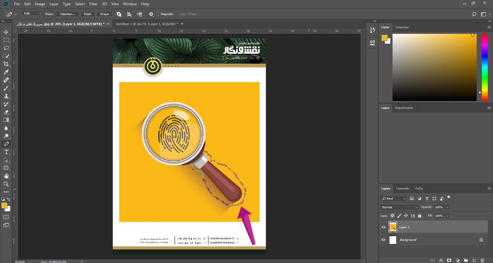This screenshot has width=493, height=263.
Task: Open the Filter menu
Action: [93, 4]
